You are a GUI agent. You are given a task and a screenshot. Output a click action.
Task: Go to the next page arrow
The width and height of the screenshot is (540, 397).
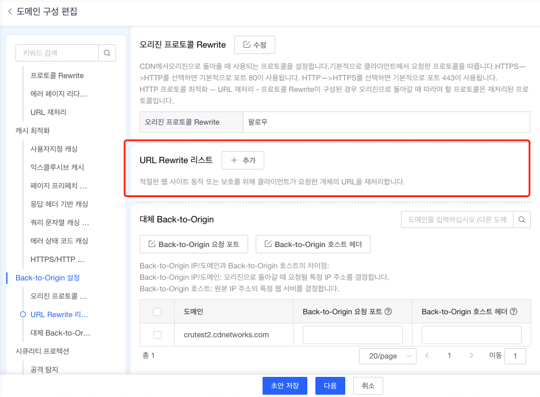pyautogui.click(x=471, y=356)
